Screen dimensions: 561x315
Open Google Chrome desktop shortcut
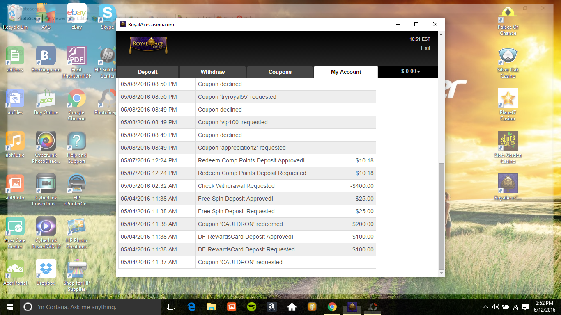tap(76, 105)
